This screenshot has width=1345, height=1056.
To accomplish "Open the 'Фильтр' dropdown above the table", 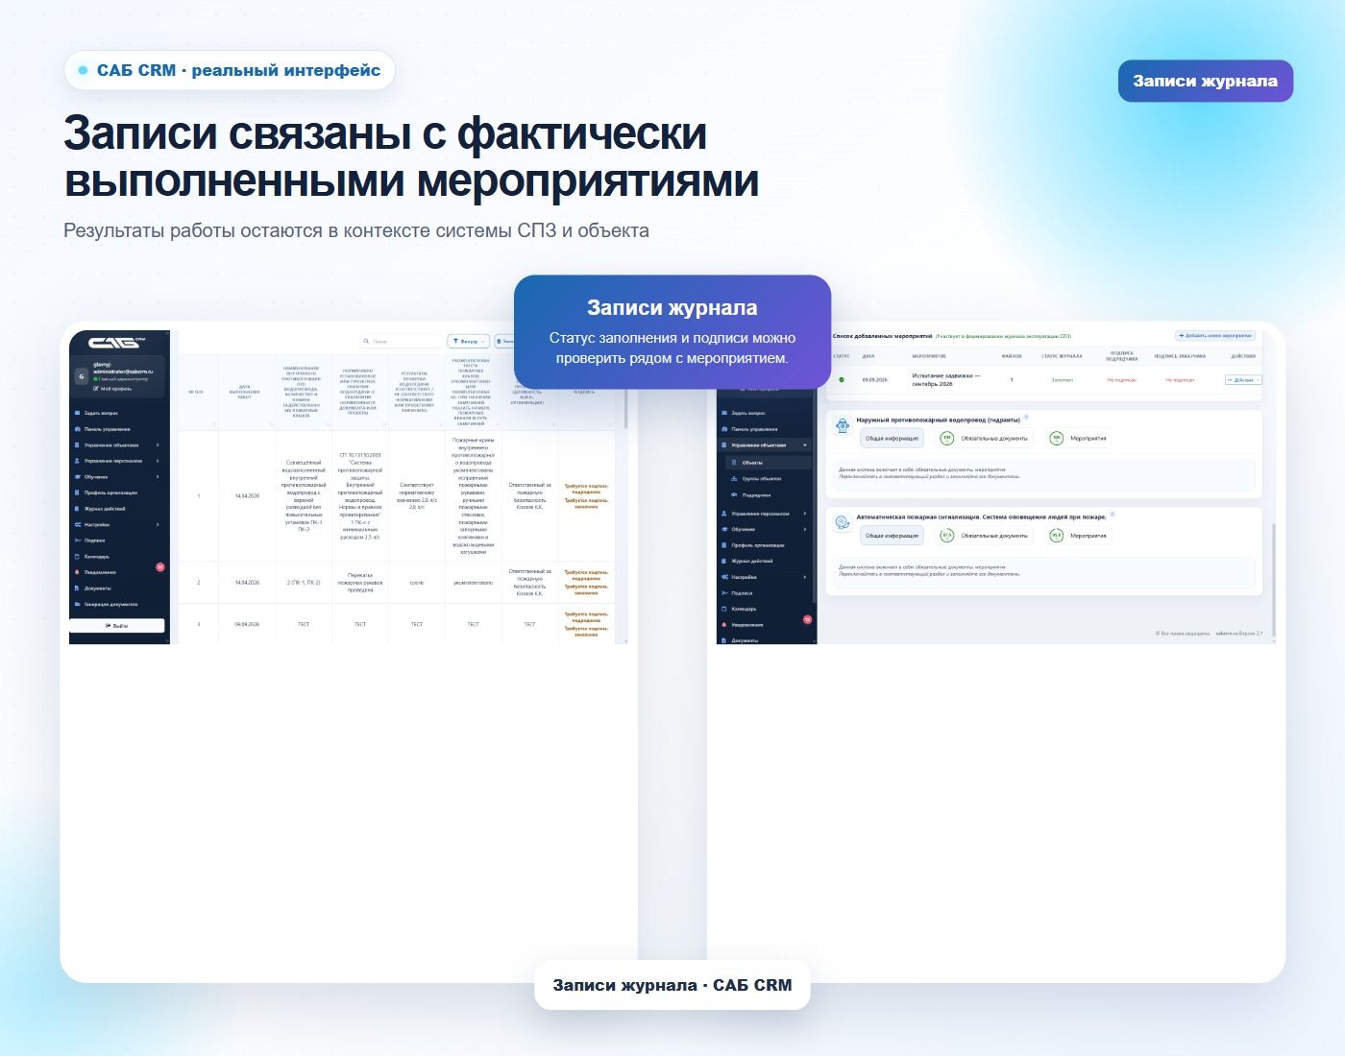I will point(469,341).
